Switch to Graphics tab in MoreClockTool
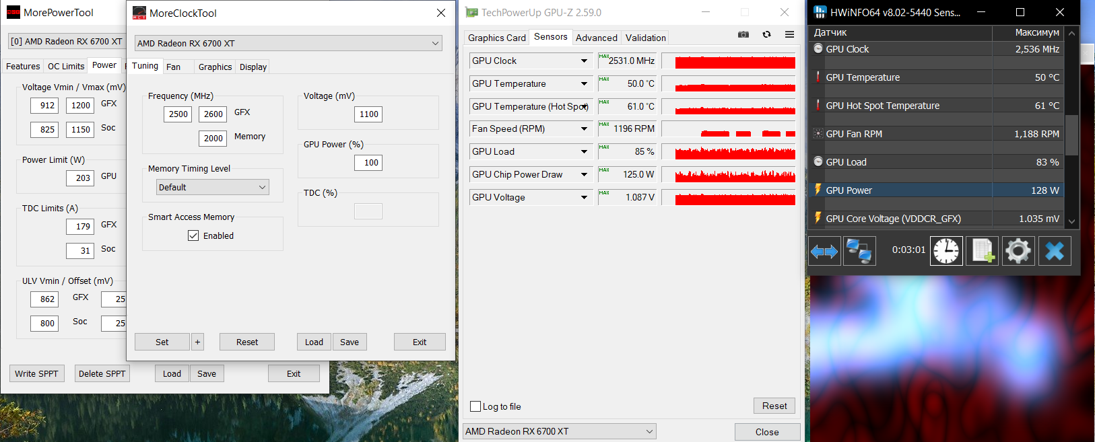 [215, 67]
